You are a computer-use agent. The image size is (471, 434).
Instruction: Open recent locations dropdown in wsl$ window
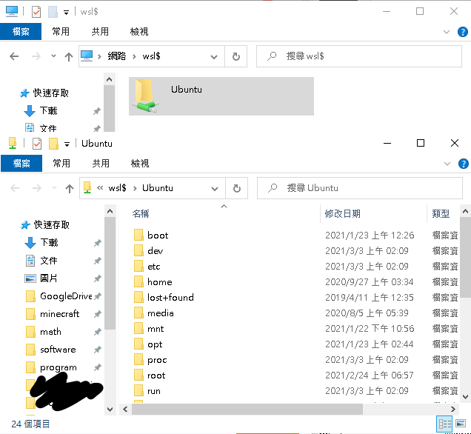pyautogui.click(x=53, y=56)
